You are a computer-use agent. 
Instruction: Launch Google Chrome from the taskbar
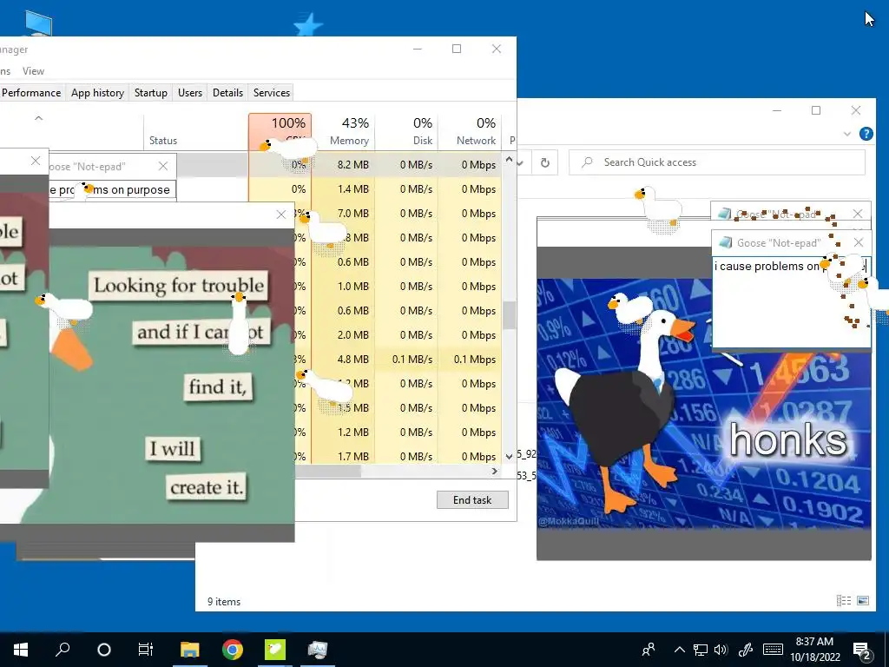pos(233,650)
